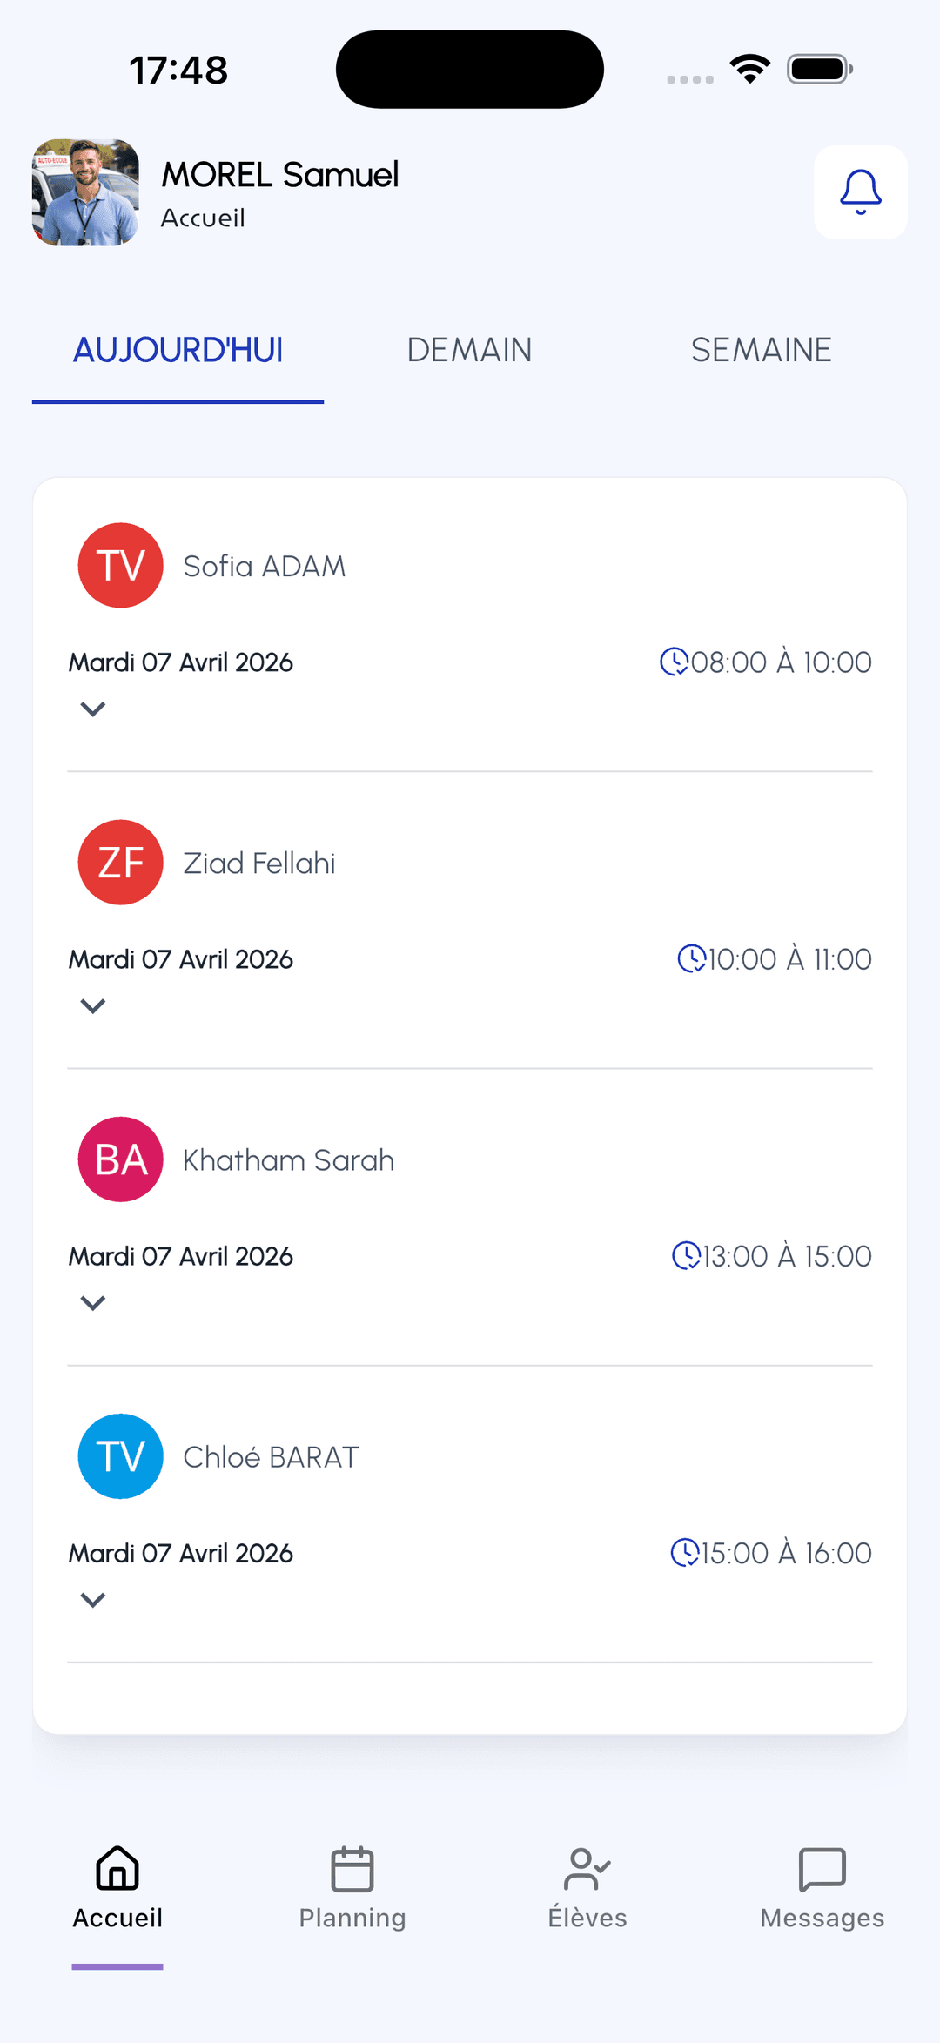The image size is (940, 2043).
Task: Tap the ZF avatar for Ziad Fellahi
Action: (121, 863)
